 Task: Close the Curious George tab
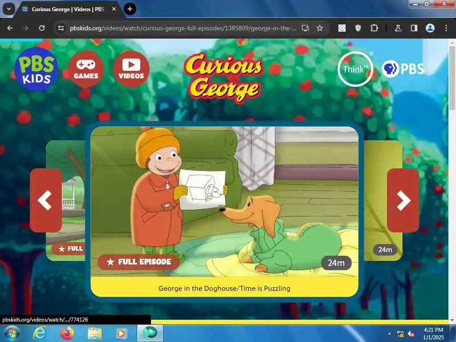pyautogui.click(x=114, y=9)
